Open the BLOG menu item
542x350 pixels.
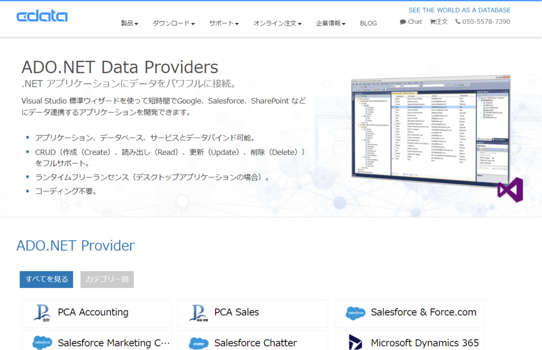(x=368, y=23)
